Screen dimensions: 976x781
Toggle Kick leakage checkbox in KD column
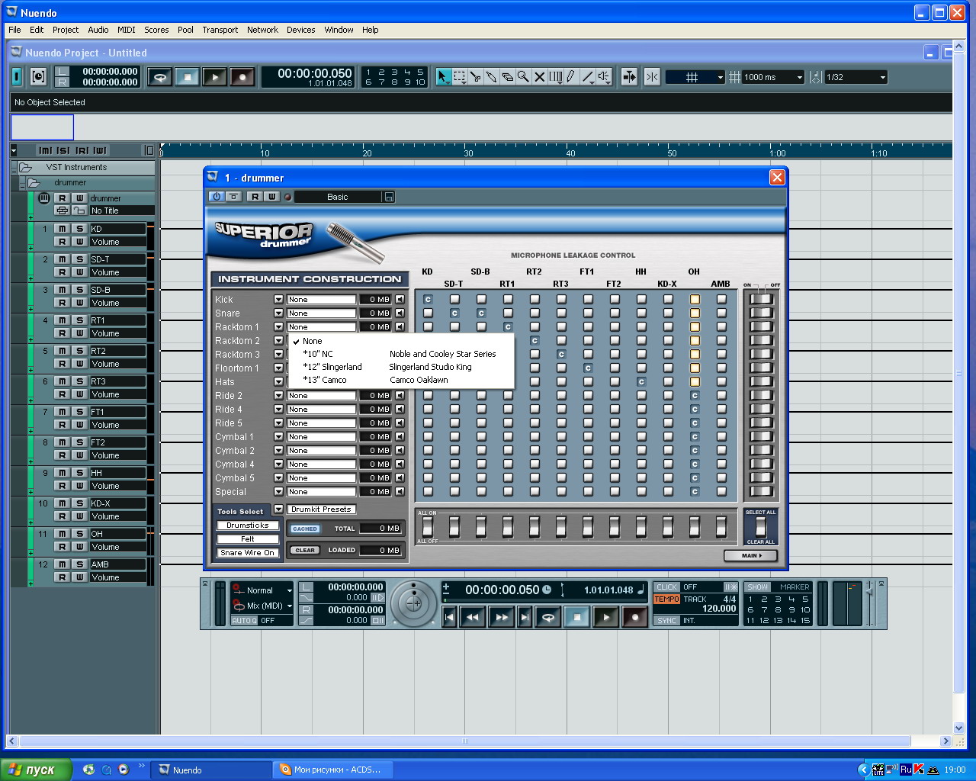coord(428,300)
